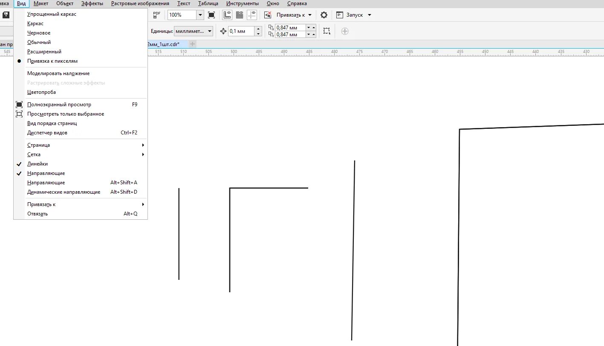
Task: Open the Единицы units combo box
Action: tap(193, 31)
